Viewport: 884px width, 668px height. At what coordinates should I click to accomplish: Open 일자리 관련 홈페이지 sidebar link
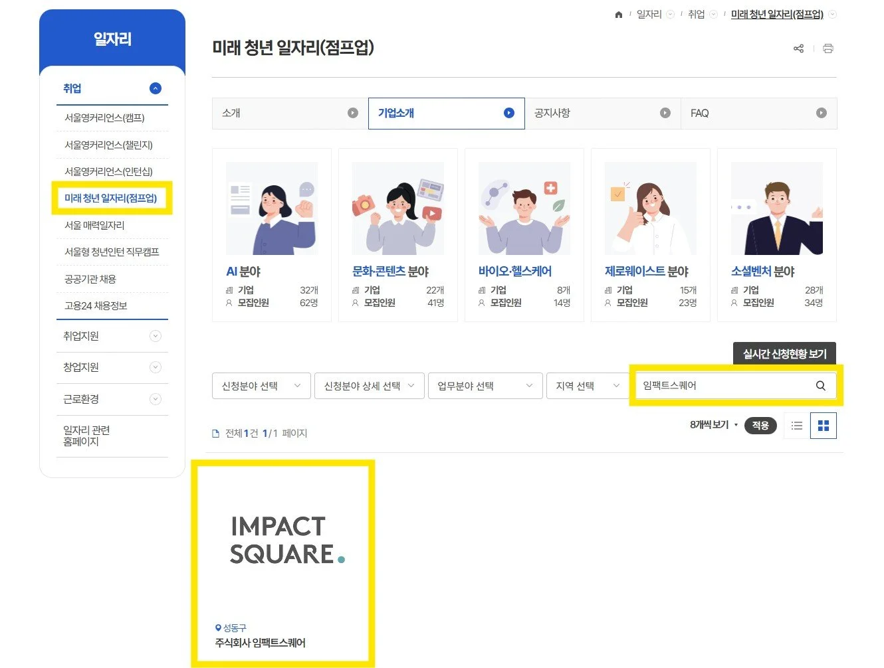[86, 436]
